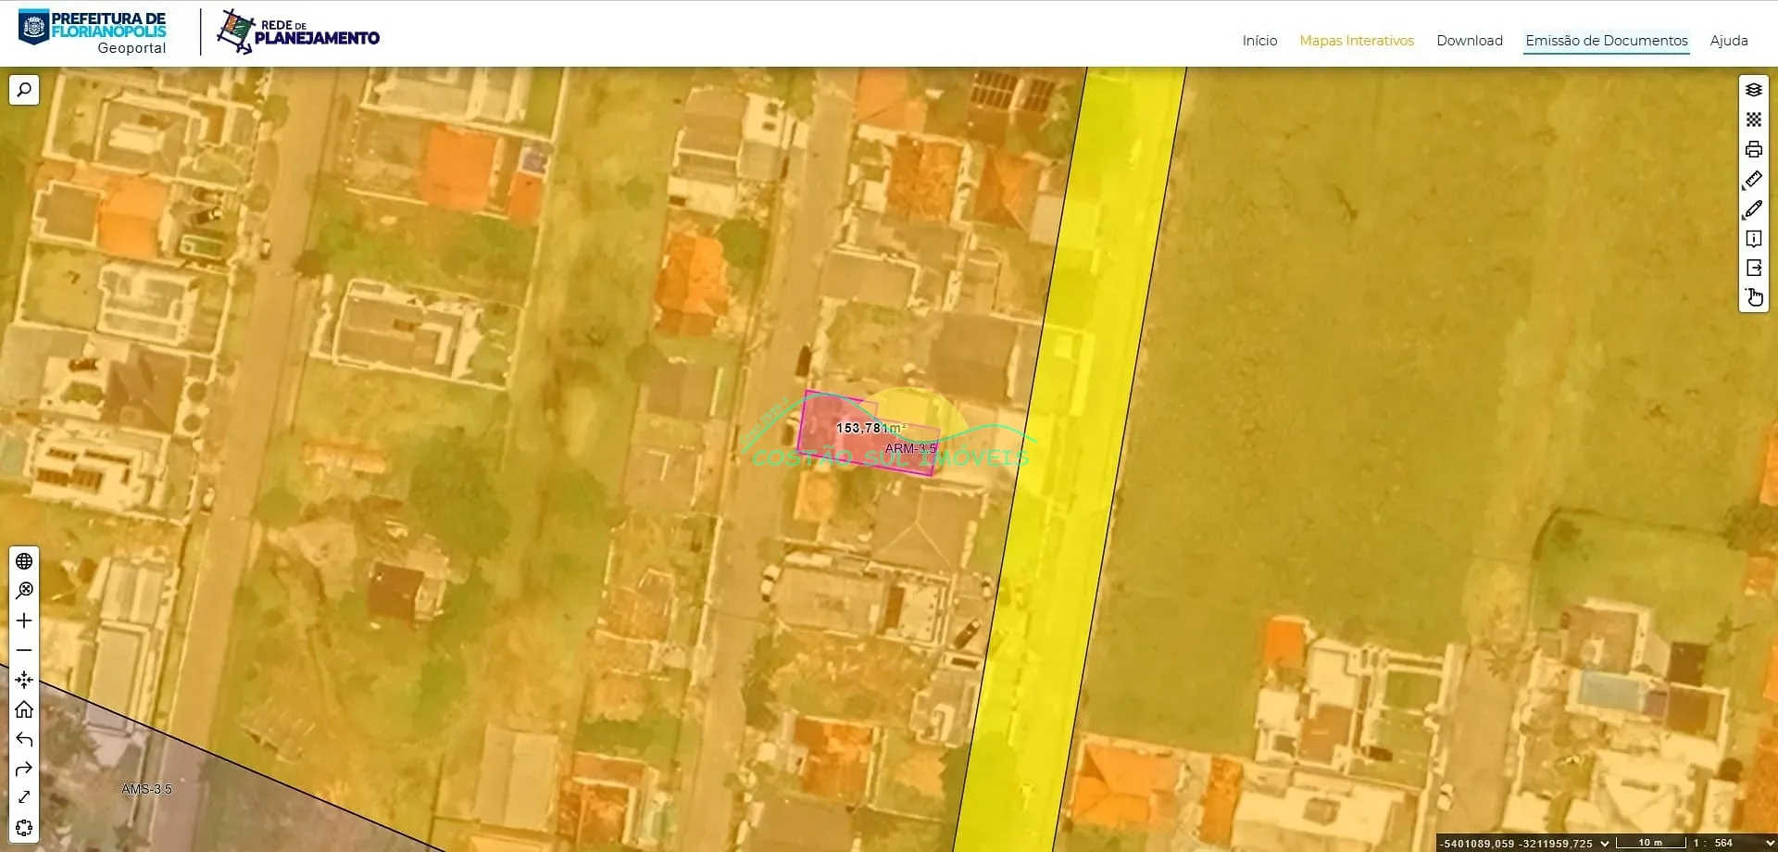Open the map scale 1:564 dropdown
Viewport: 1778px width, 852px height.
[1769, 843]
